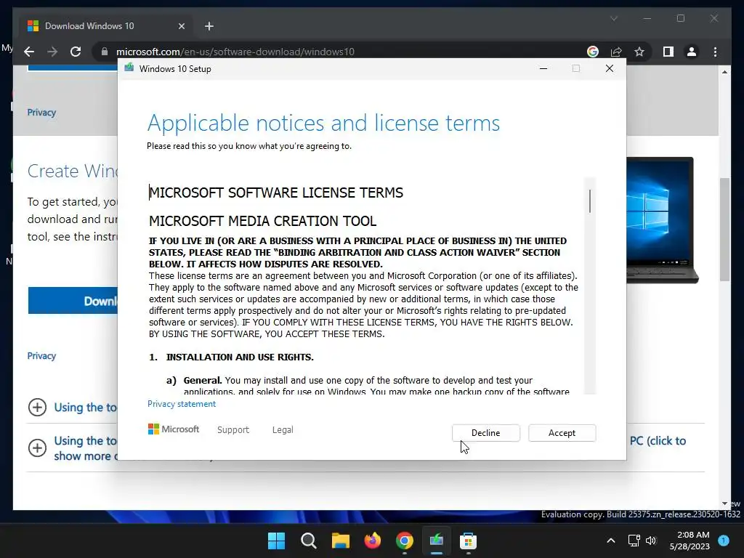Bookmark this page with star icon

pyautogui.click(x=639, y=52)
